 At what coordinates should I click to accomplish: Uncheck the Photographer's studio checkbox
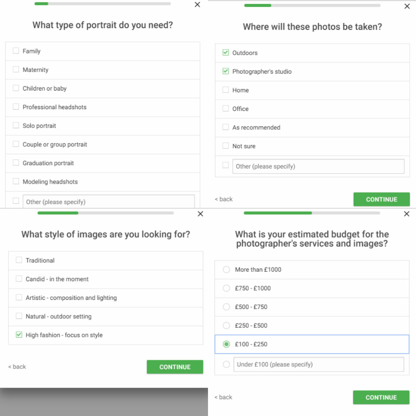[226, 71]
